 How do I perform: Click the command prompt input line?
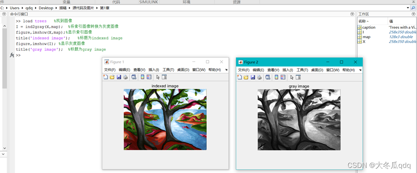click(185, 55)
